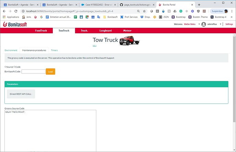Screen dimensions: 236x152
Task: Show more bookmarks with the chevron
Action: pyautogui.click(x=232, y=17)
